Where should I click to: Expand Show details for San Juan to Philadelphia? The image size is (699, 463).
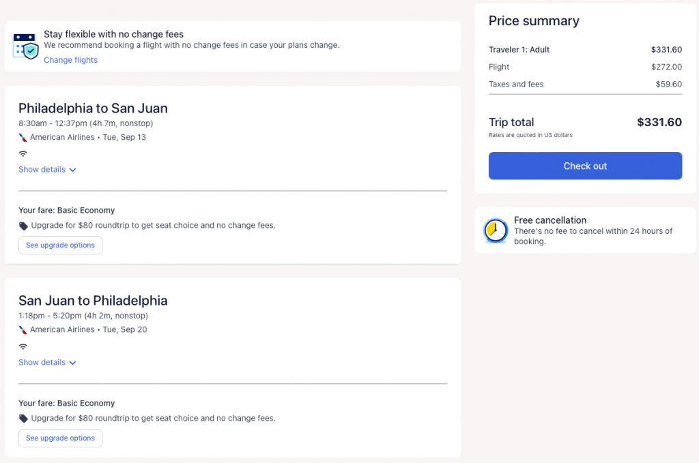coord(47,363)
